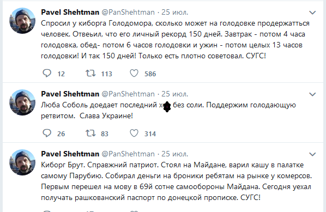The height and width of the screenshot is (212, 326).
Task: Open the @PanShehtman handle on second tweet
Action: (x=128, y=94)
